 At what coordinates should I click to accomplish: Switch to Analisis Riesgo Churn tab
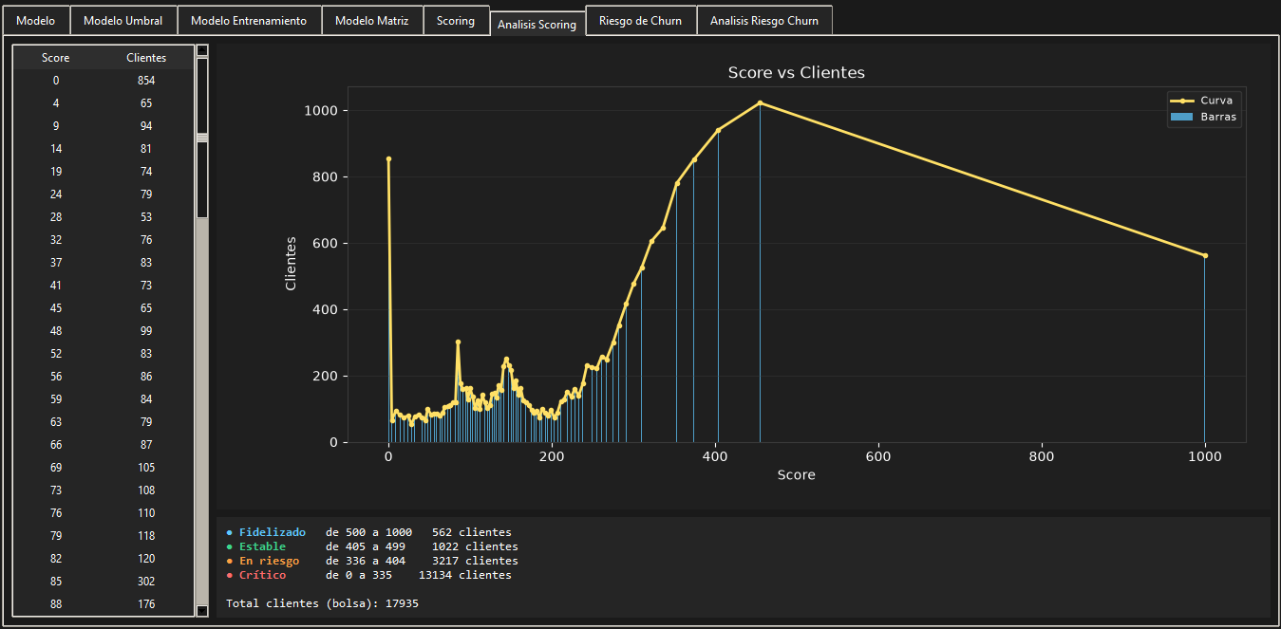[x=764, y=20]
